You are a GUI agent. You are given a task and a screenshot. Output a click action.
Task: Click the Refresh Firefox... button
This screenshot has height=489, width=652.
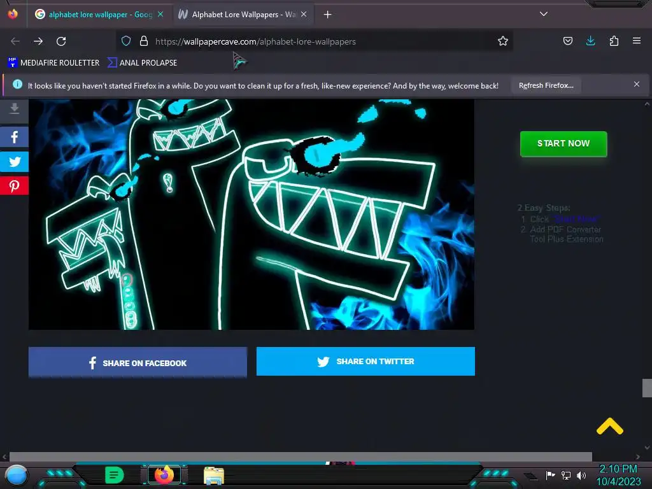click(x=546, y=86)
